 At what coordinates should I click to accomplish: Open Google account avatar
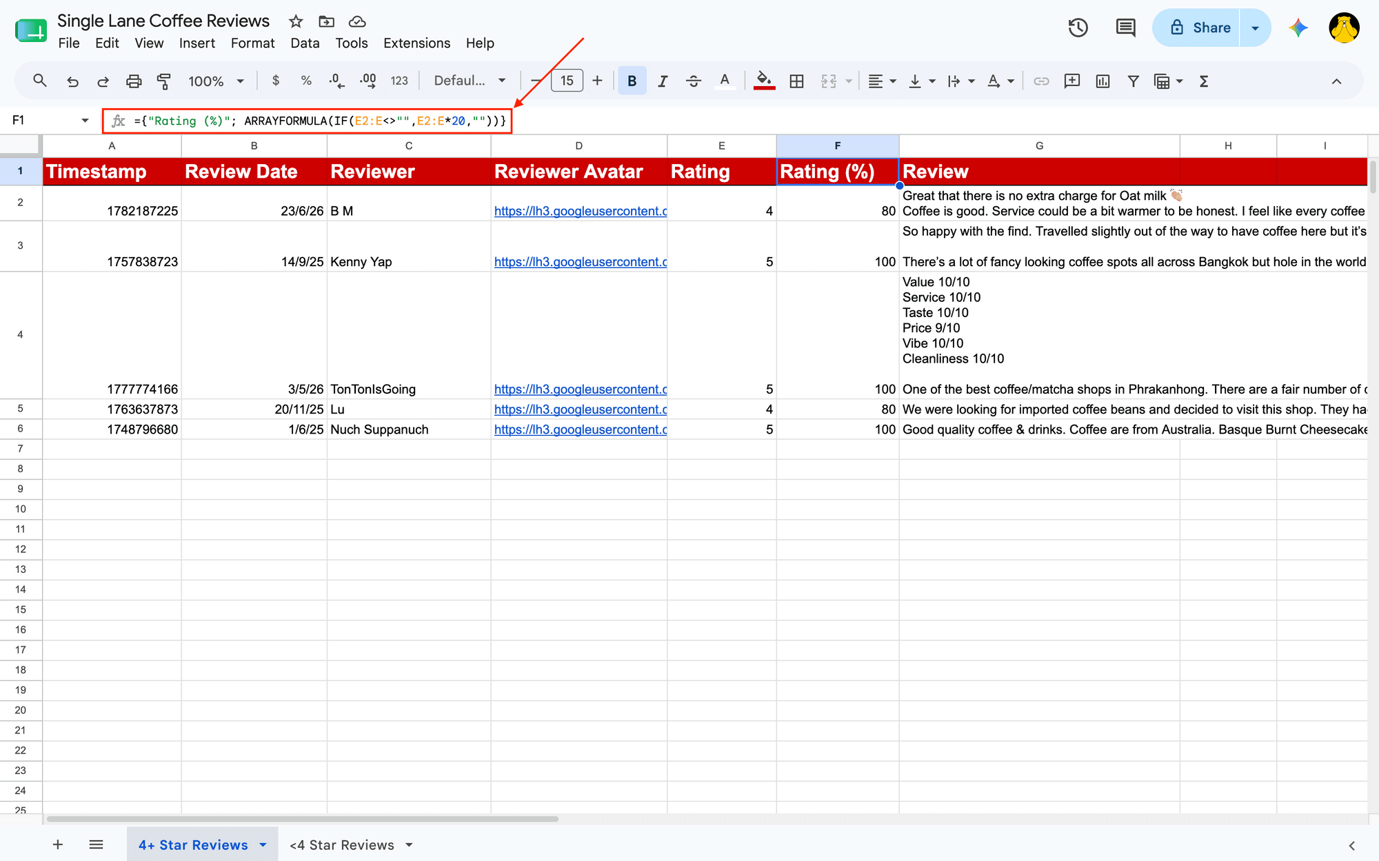pos(1344,28)
